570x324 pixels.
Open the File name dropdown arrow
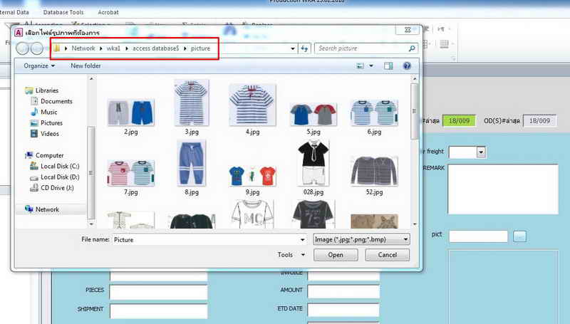click(302, 240)
